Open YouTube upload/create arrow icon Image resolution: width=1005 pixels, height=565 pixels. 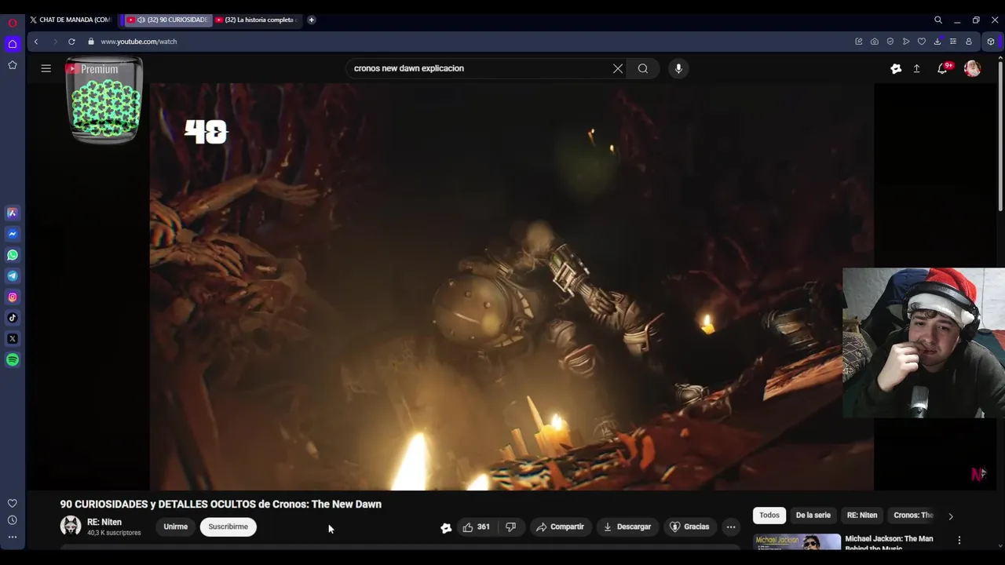tap(916, 69)
